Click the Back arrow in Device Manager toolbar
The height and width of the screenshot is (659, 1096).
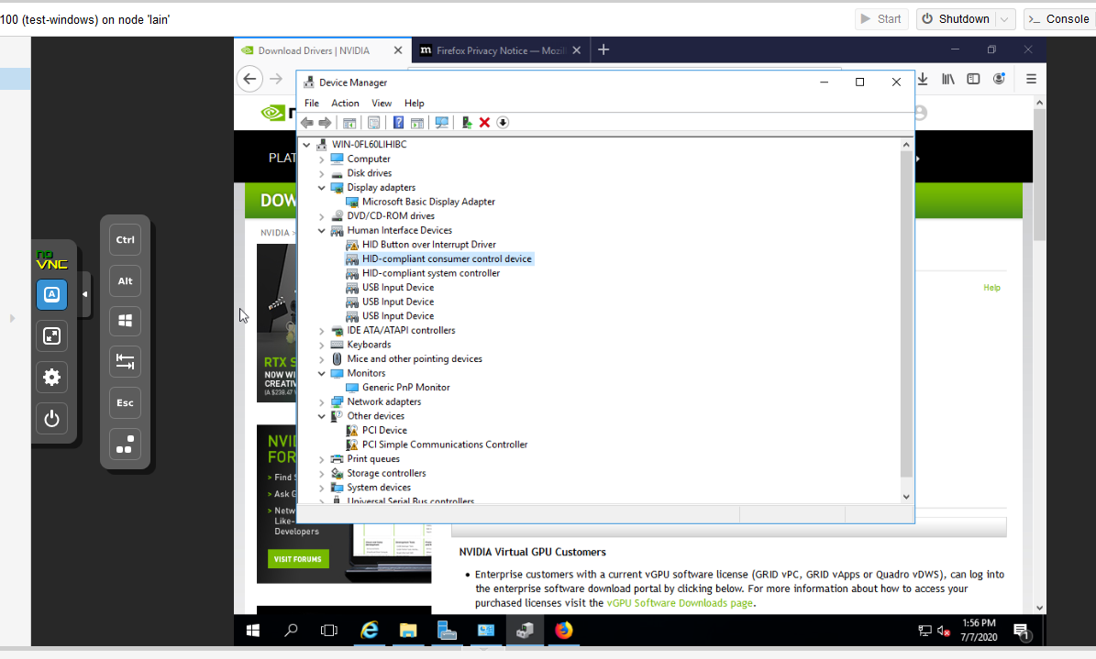307,123
